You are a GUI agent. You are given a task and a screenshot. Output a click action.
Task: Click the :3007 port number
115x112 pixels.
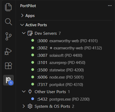click(x=42, y=55)
